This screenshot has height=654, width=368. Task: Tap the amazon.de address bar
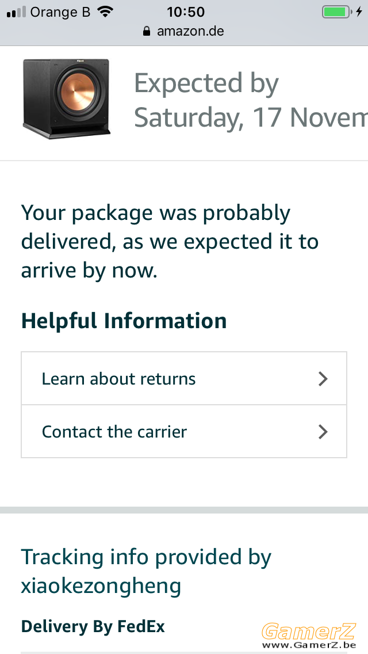(184, 31)
